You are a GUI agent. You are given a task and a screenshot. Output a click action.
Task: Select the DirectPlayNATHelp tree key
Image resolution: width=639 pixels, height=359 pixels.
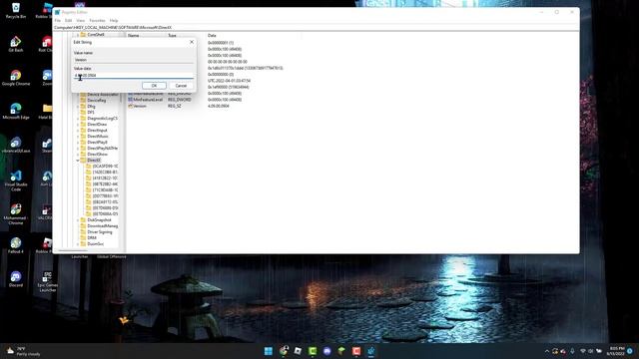[x=102, y=149]
